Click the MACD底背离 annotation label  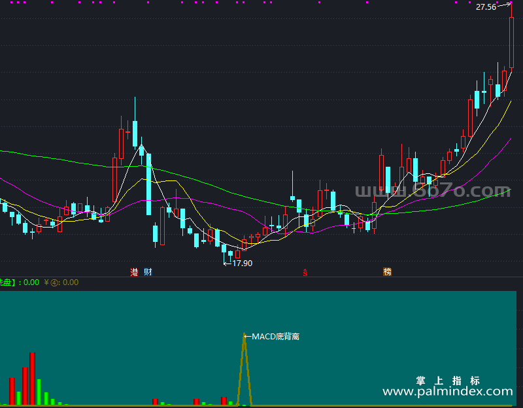(x=275, y=337)
